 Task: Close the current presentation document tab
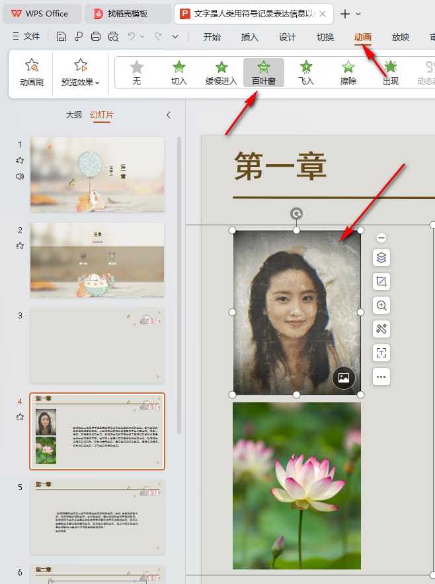pos(323,14)
